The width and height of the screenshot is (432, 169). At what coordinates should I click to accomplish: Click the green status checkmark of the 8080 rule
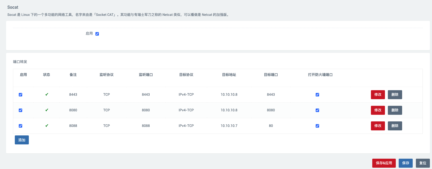click(47, 110)
